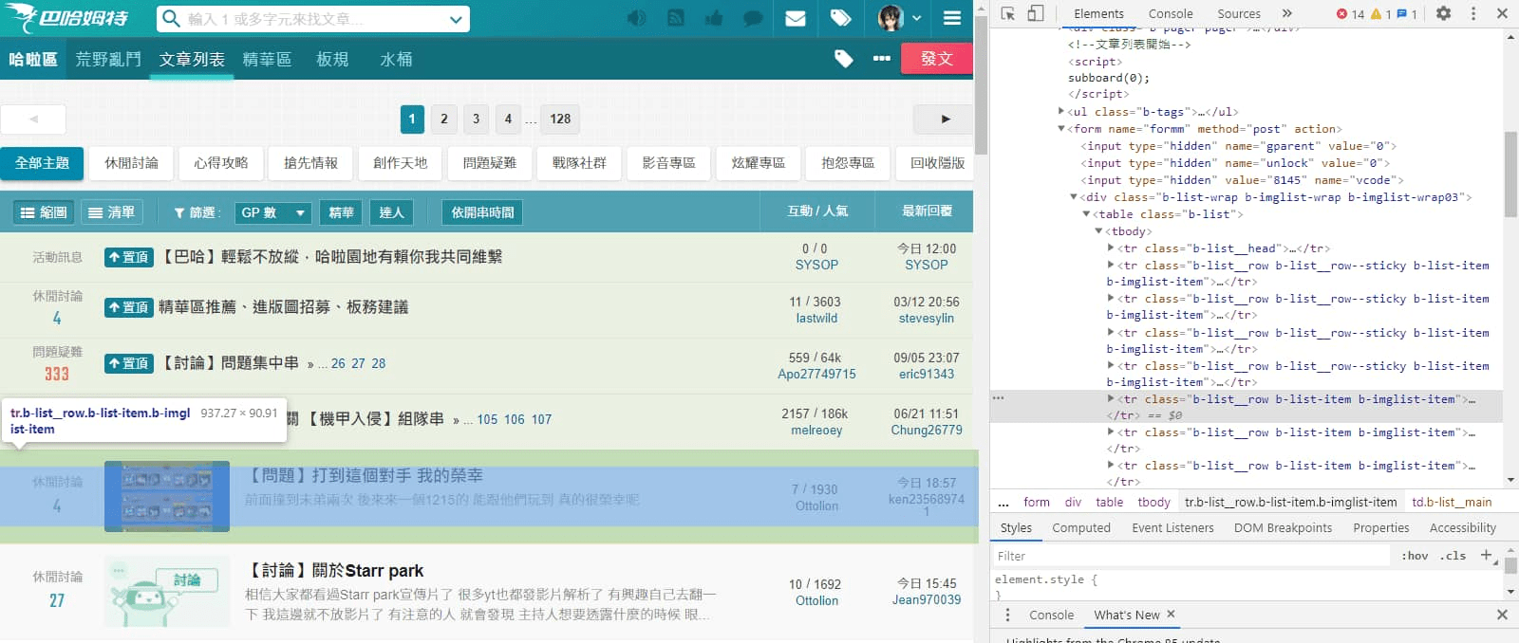1519x643 pixels.
Task: Select the 問題疑難 category
Action: tap(490, 163)
